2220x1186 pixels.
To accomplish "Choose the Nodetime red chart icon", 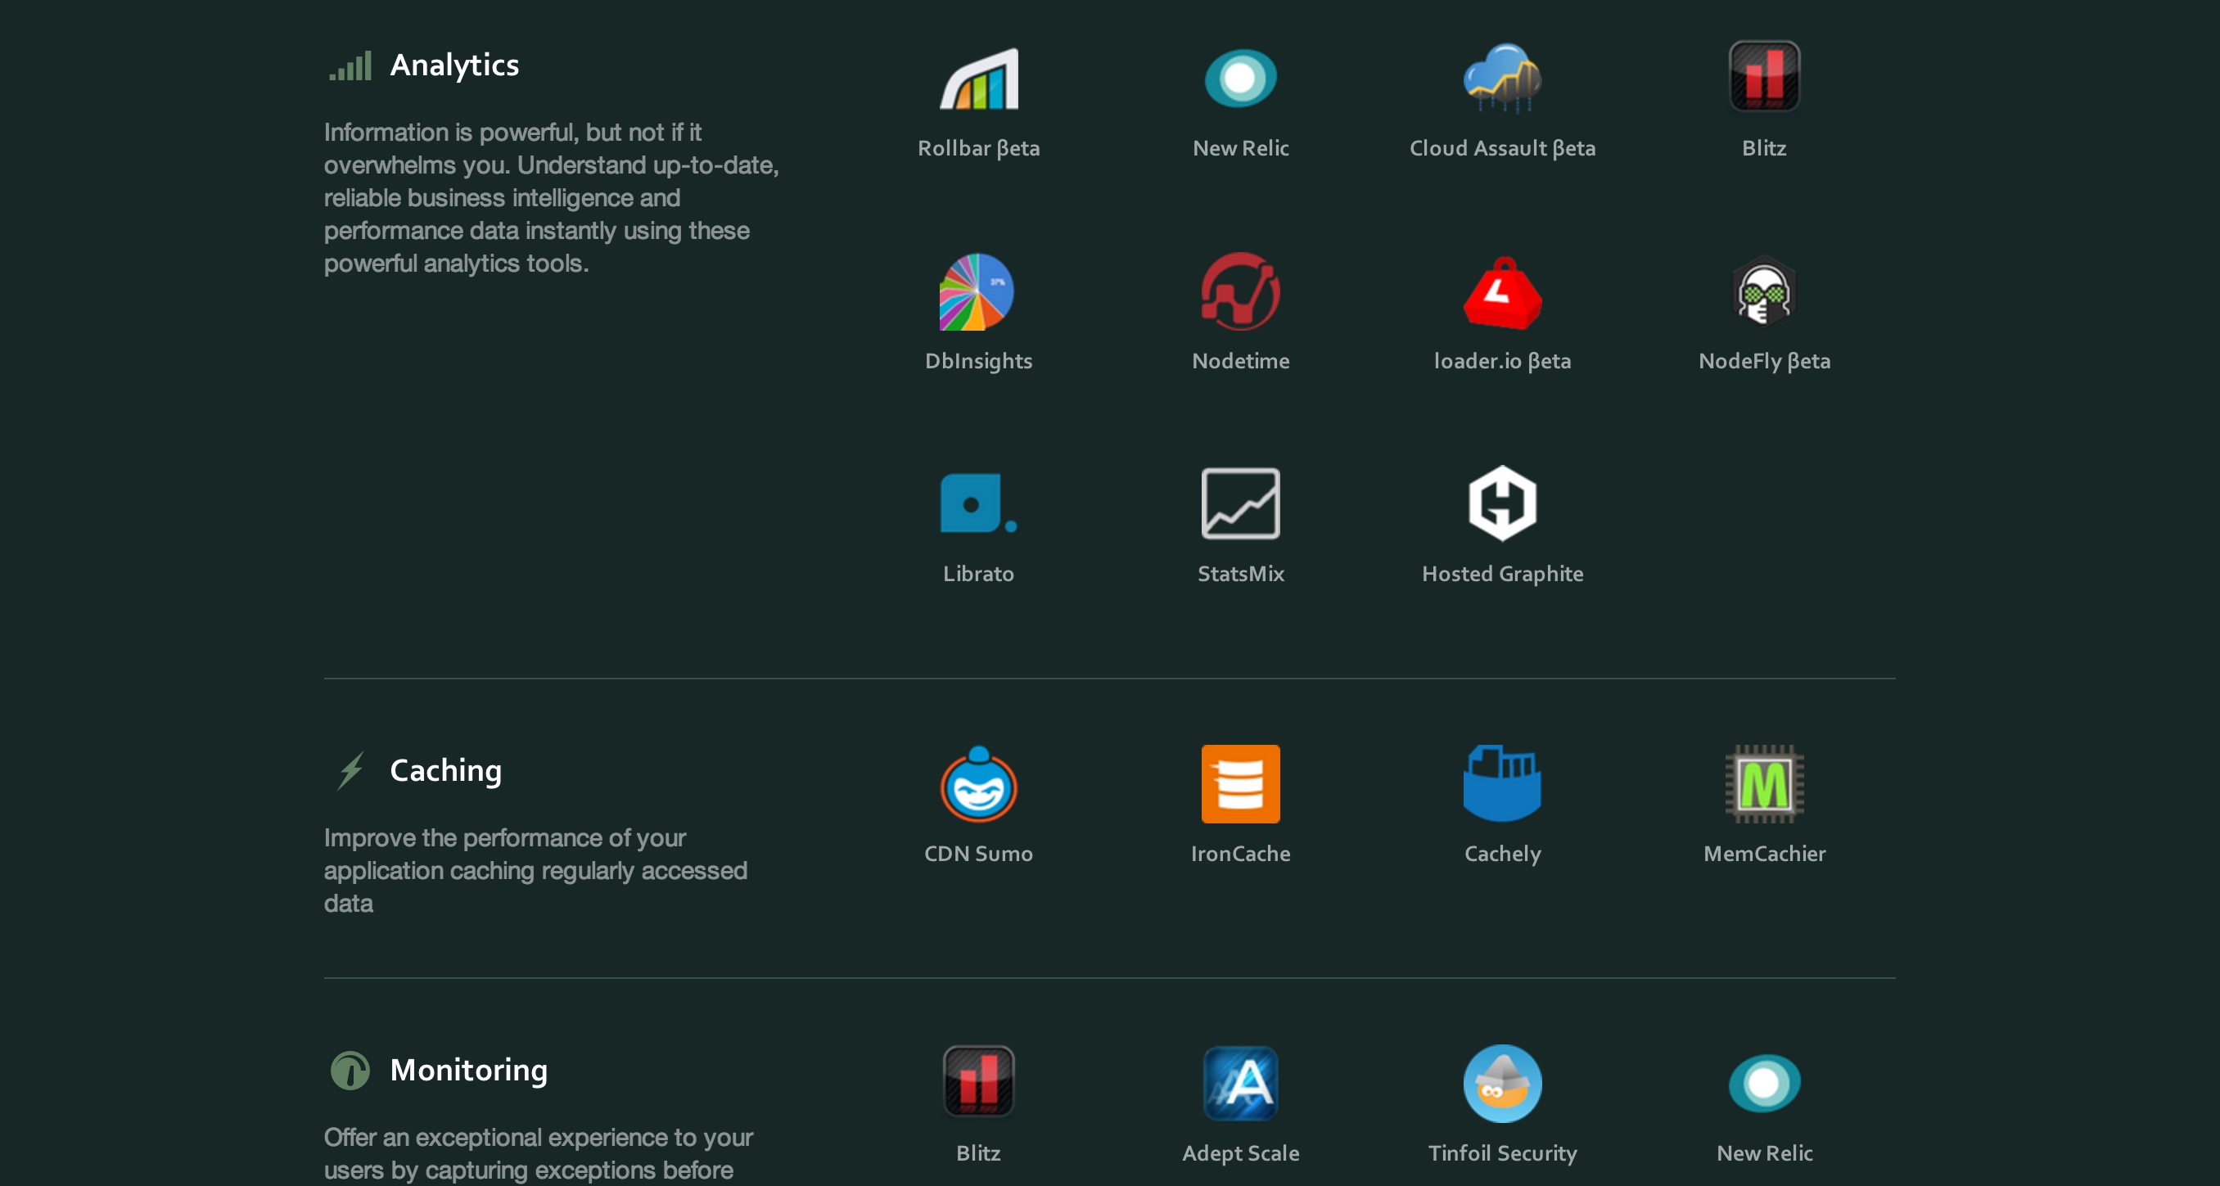I will (x=1240, y=291).
